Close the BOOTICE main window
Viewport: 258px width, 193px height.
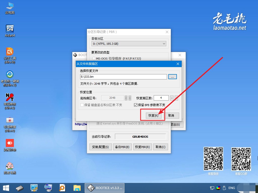pyautogui.click(x=180, y=55)
